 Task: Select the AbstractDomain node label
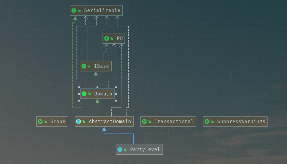coord(110,121)
